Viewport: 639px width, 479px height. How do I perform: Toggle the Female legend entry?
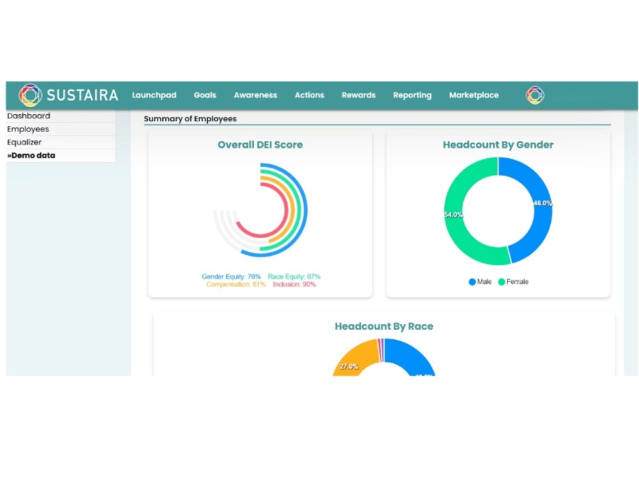[x=513, y=281]
